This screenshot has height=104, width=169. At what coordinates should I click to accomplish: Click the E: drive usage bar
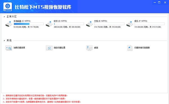pyautogui.click(x=109, y=24)
